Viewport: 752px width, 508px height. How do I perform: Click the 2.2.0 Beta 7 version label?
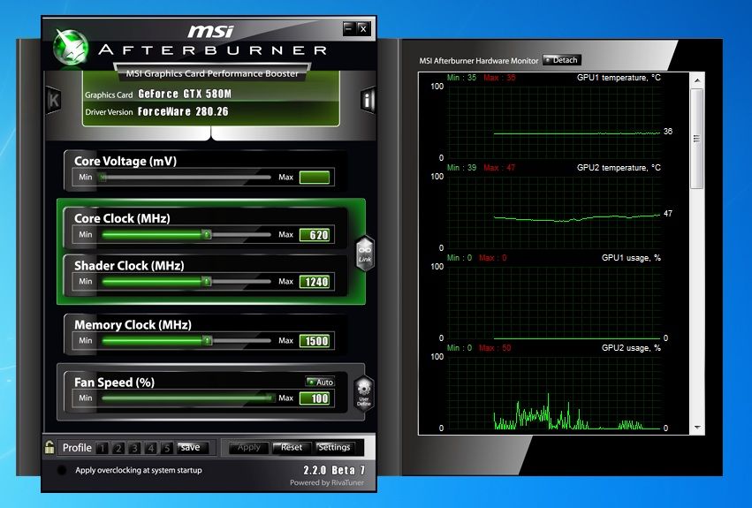click(334, 470)
